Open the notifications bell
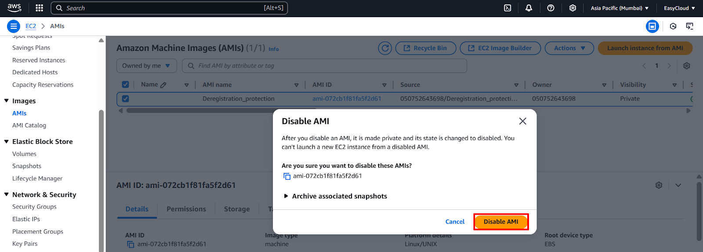This screenshot has width=703, height=252. (x=529, y=8)
